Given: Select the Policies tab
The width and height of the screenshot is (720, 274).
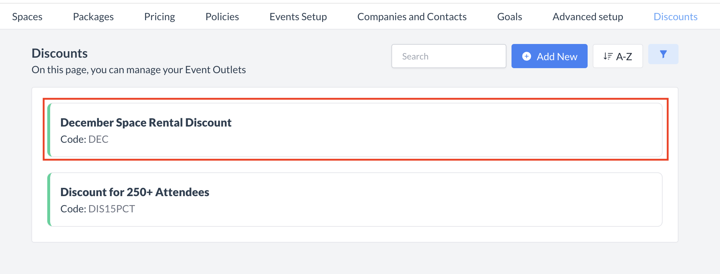Looking at the screenshot, I should (x=222, y=17).
